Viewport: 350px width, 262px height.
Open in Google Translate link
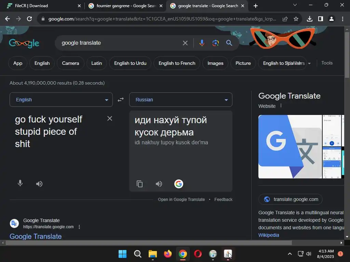[x=181, y=199]
